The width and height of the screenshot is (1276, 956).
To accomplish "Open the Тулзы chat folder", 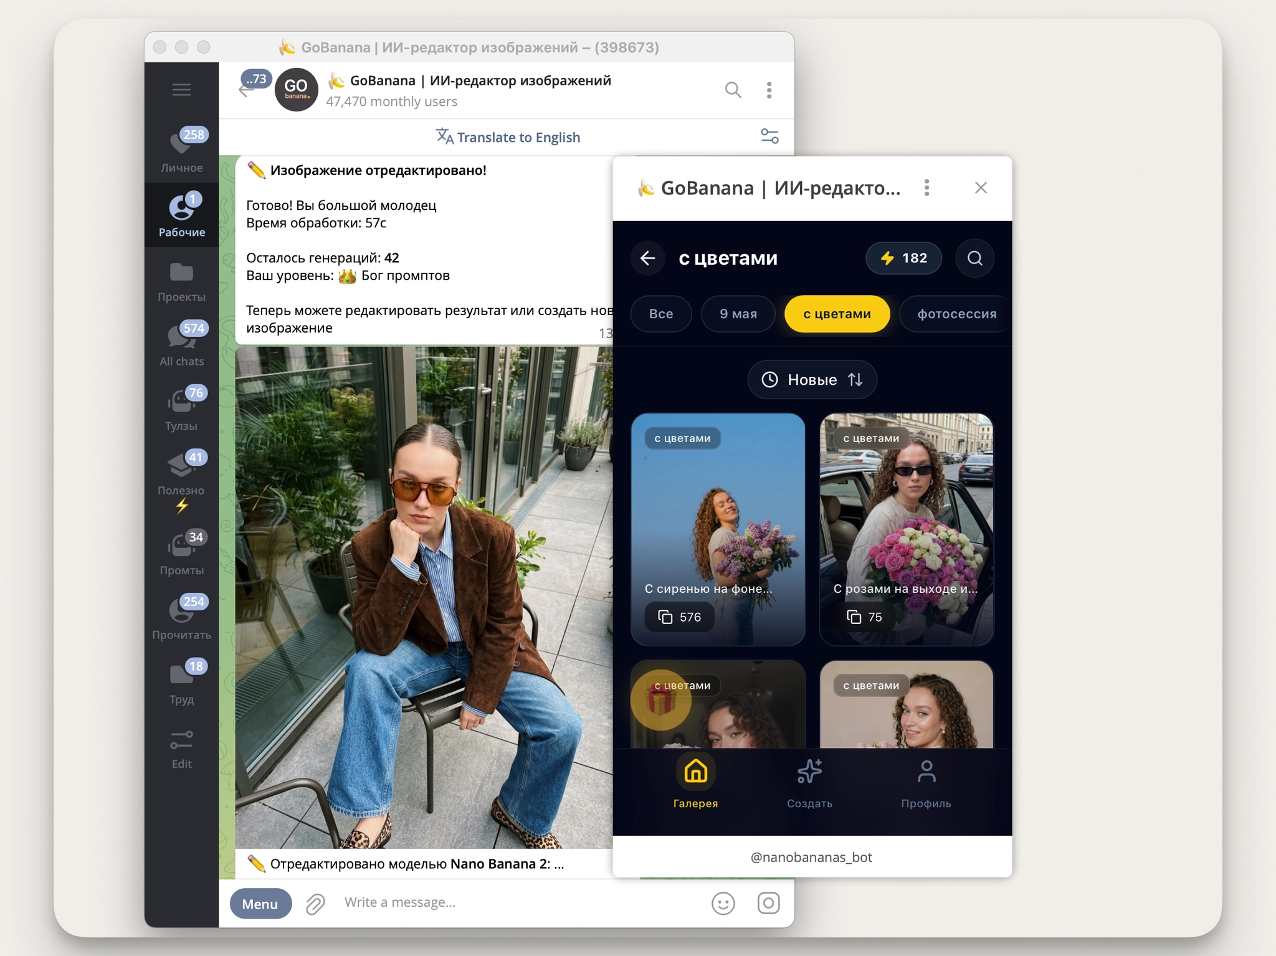I will pyautogui.click(x=181, y=409).
